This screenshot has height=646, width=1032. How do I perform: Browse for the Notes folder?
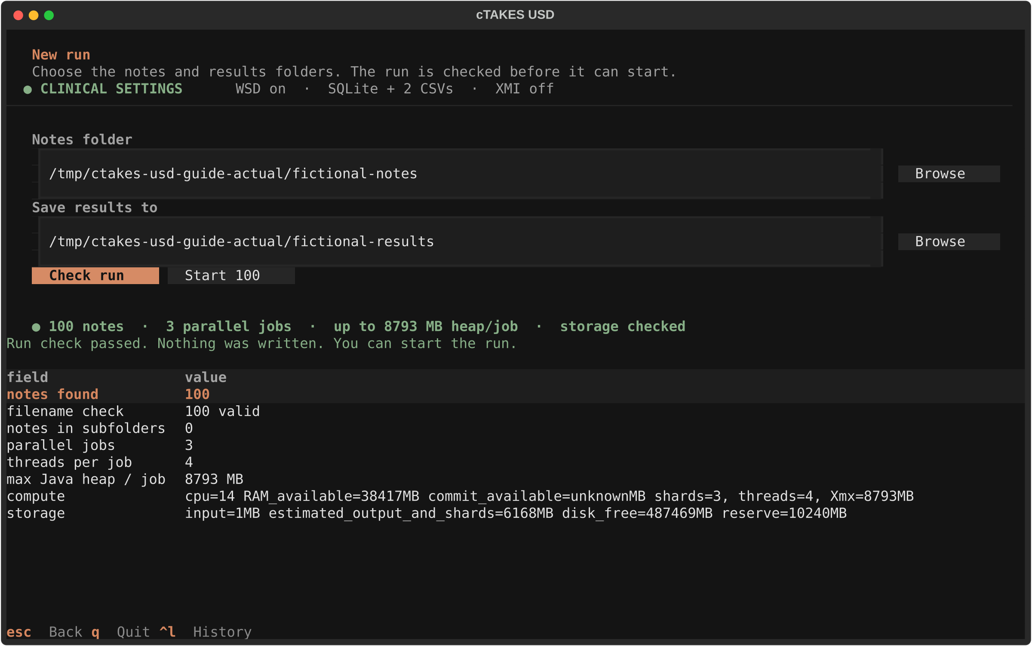[x=949, y=174]
